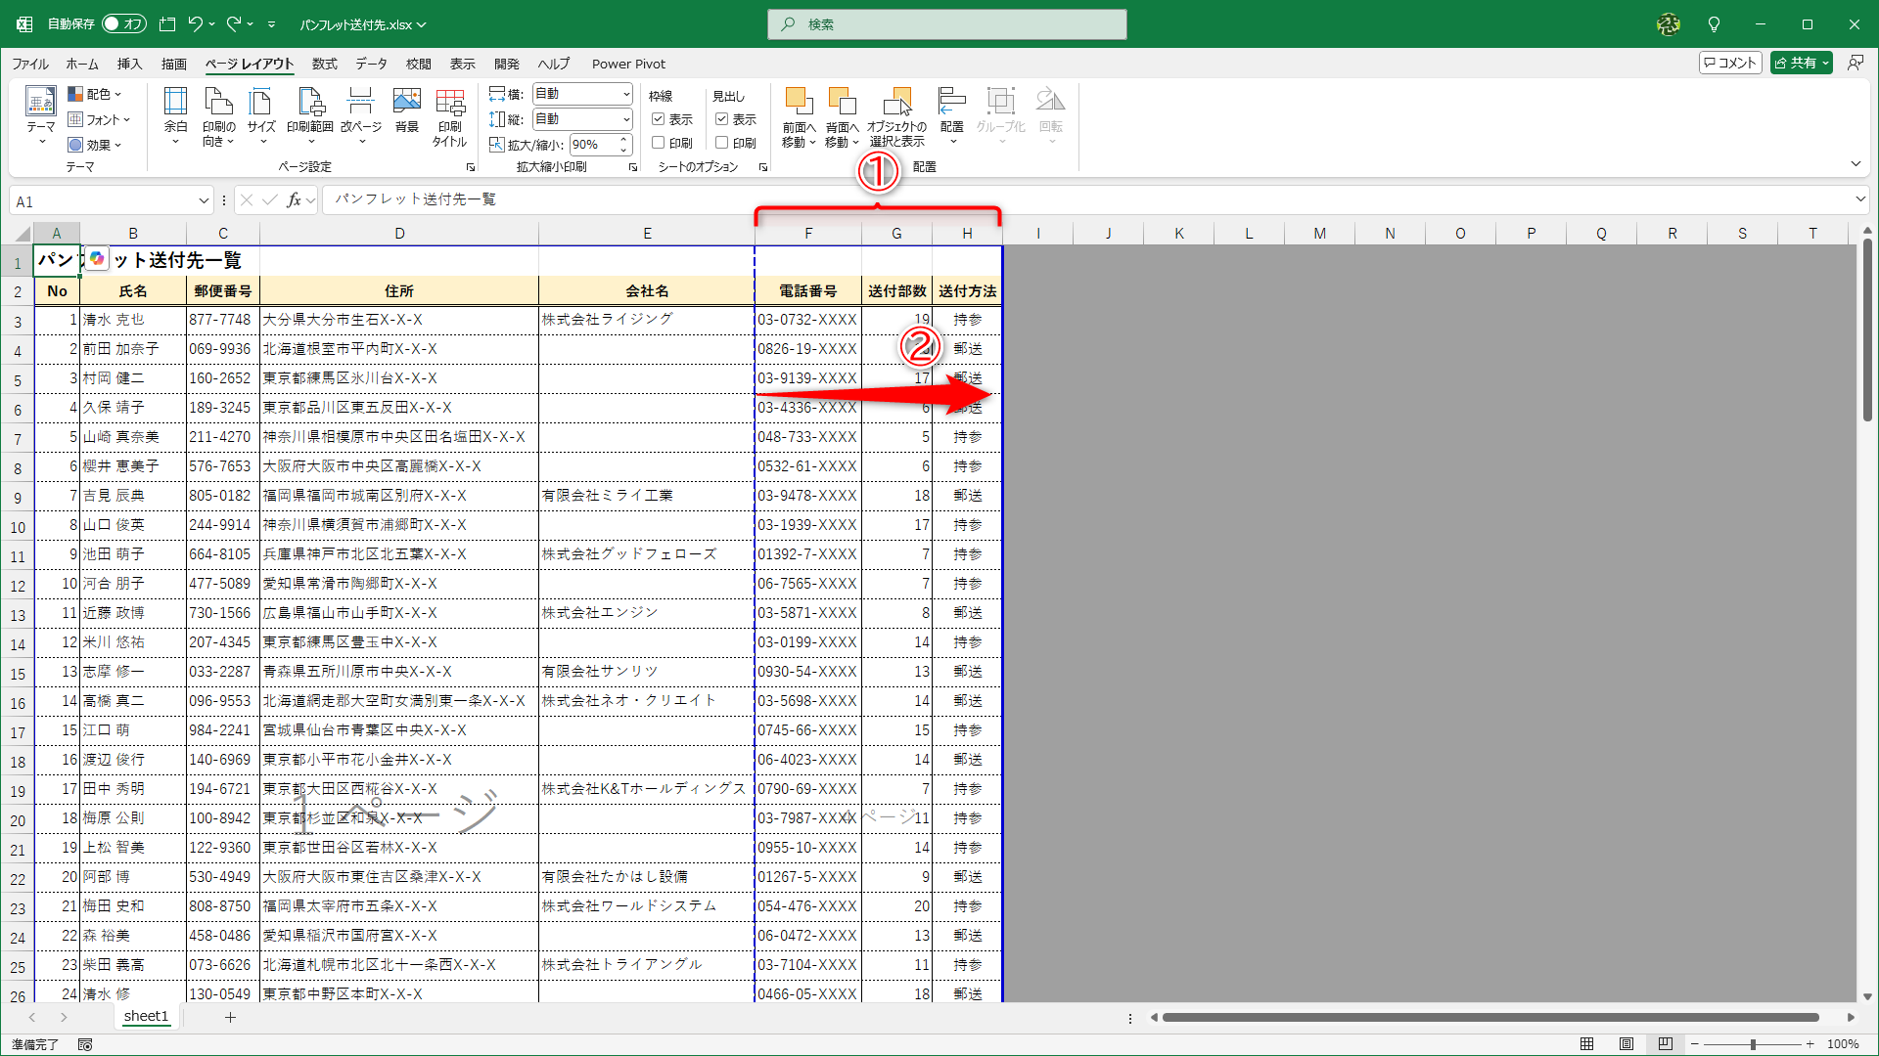Viewport: 1879px width, 1056px height.
Task: 余白アイコンを選択する
Action: pyautogui.click(x=176, y=112)
